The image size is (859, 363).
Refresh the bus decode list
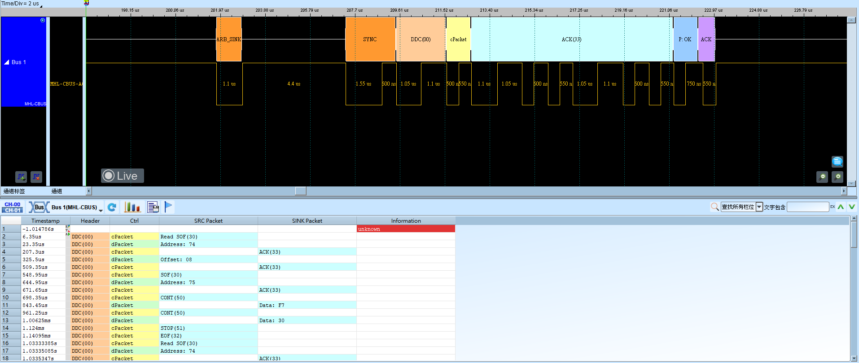(x=112, y=207)
